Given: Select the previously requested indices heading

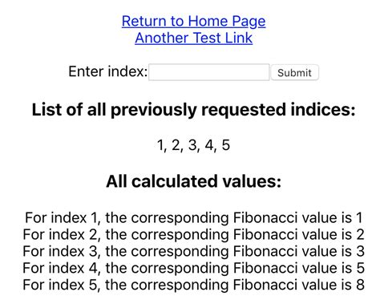Looking at the screenshot, I should coord(193,110).
